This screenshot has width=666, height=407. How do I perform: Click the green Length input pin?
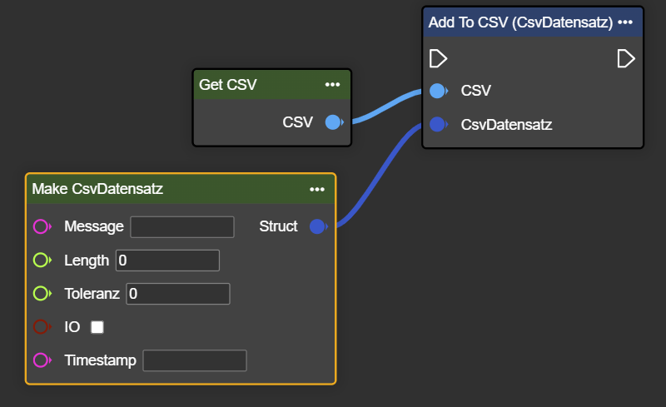(x=41, y=261)
